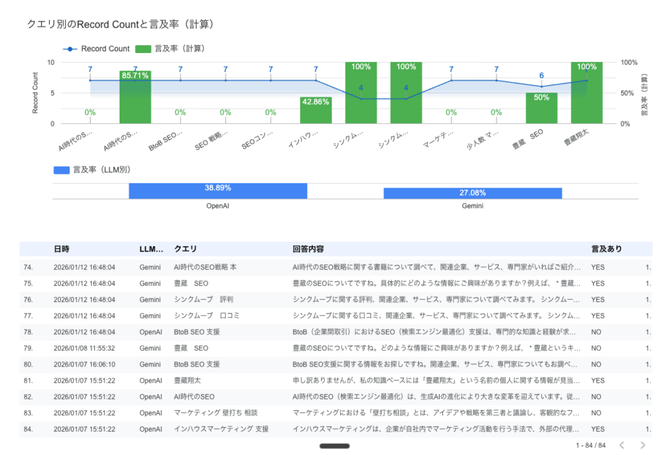Click the 回答内容 column header
The image size is (662, 455).
coord(308,249)
